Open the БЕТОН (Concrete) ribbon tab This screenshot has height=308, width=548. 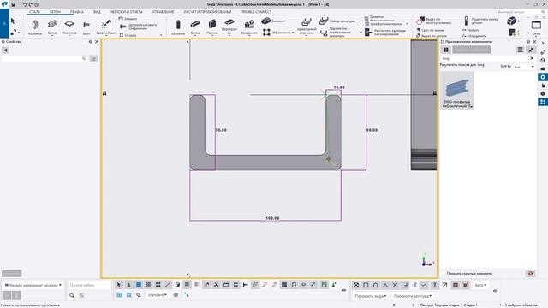[x=55, y=12]
